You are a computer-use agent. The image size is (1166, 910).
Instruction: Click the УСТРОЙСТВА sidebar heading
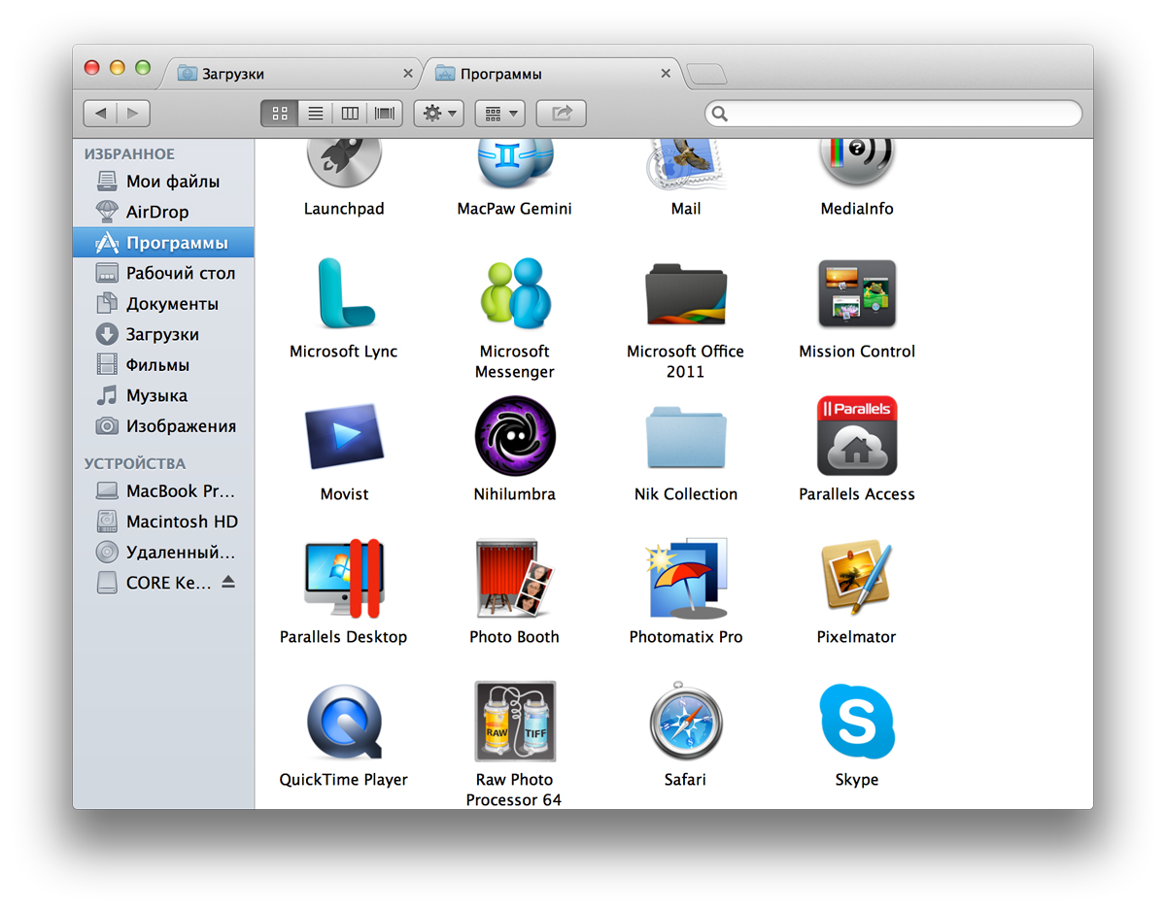(x=134, y=464)
